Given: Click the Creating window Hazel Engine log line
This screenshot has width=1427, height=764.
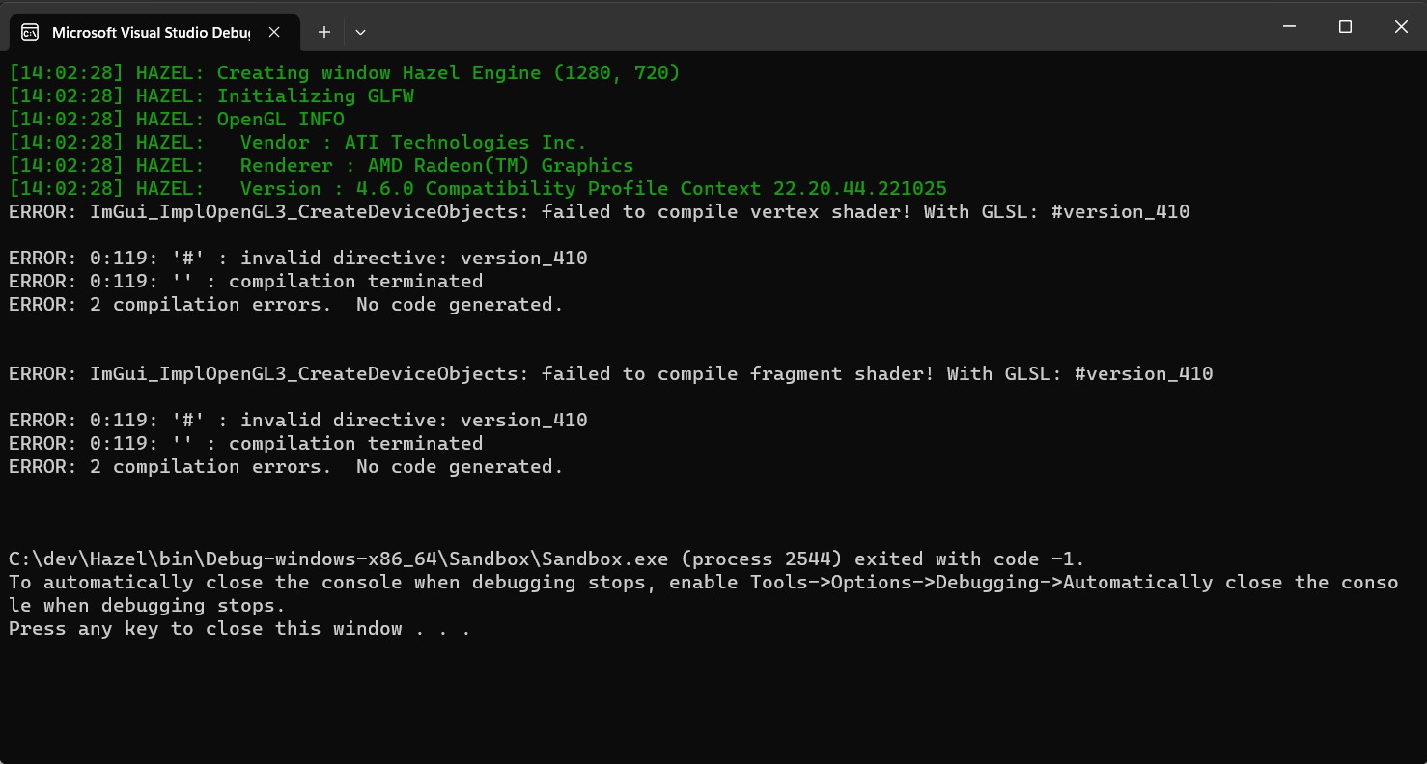Looking at the screenshot, I should click(x=343, y=72).
